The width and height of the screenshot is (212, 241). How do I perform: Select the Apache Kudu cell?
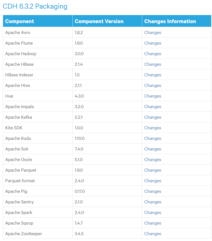[x=38, y=138]
